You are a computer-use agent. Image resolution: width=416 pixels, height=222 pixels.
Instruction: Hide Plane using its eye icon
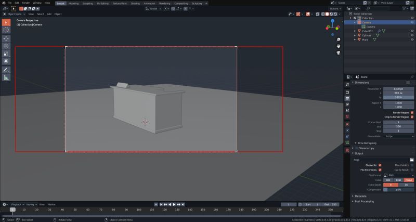pyautogui.click(x=412, y=40)
